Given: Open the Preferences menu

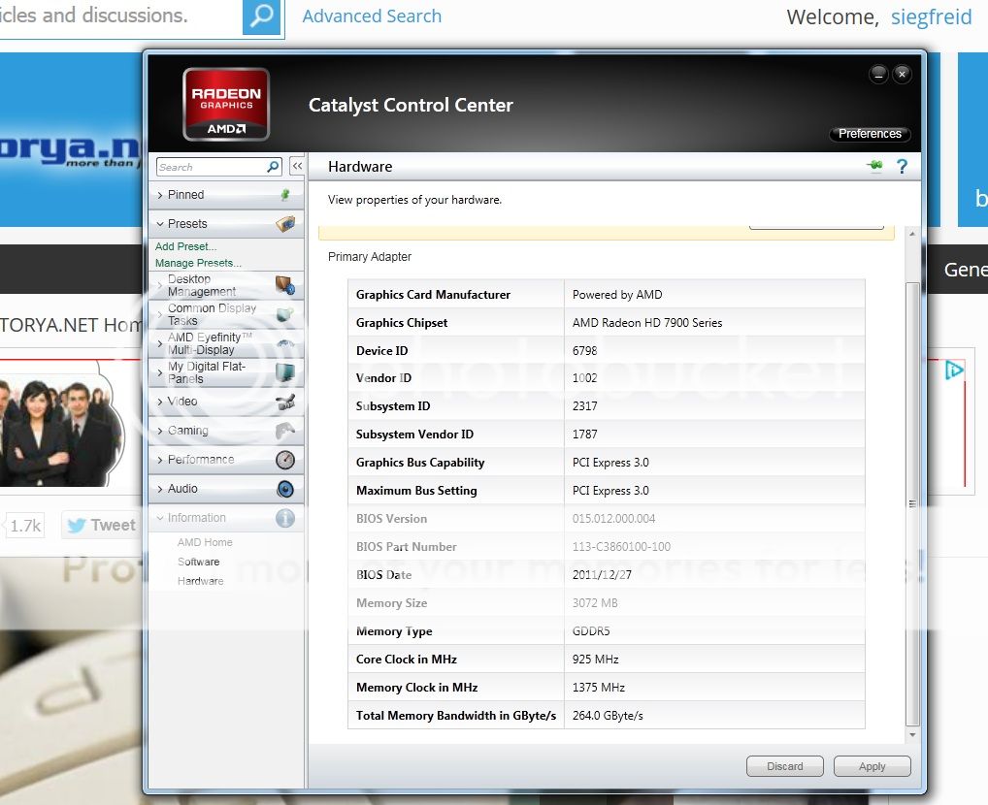Looking at the screenshot, I should coord(870,134).
